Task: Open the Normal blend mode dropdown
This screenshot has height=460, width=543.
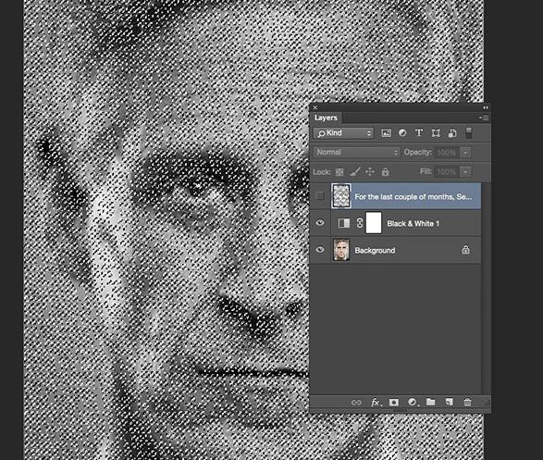Action: click(356, 152)
